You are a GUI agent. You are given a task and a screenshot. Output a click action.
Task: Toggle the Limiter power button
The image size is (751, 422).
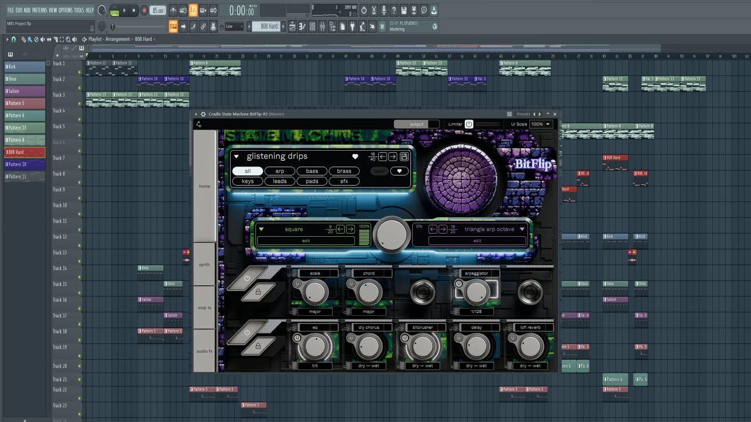469,124
